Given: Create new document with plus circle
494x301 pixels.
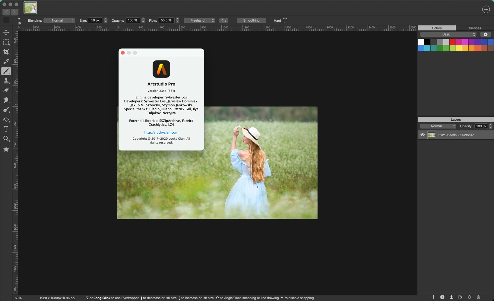Looking at the screenshot, I should (x=486, y=9).
